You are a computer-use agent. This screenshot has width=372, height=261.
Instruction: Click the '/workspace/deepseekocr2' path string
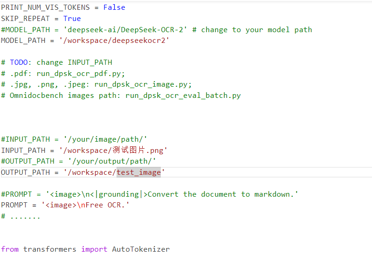click(x=114, y=41)
